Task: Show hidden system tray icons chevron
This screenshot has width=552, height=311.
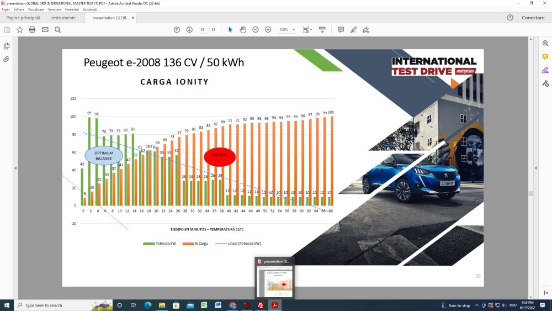Action: pos(477,305)
